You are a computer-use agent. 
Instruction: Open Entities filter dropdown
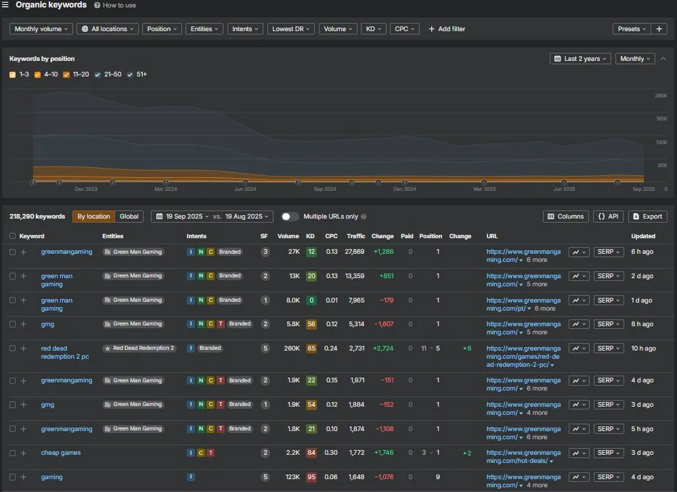[x=204, y=29]
